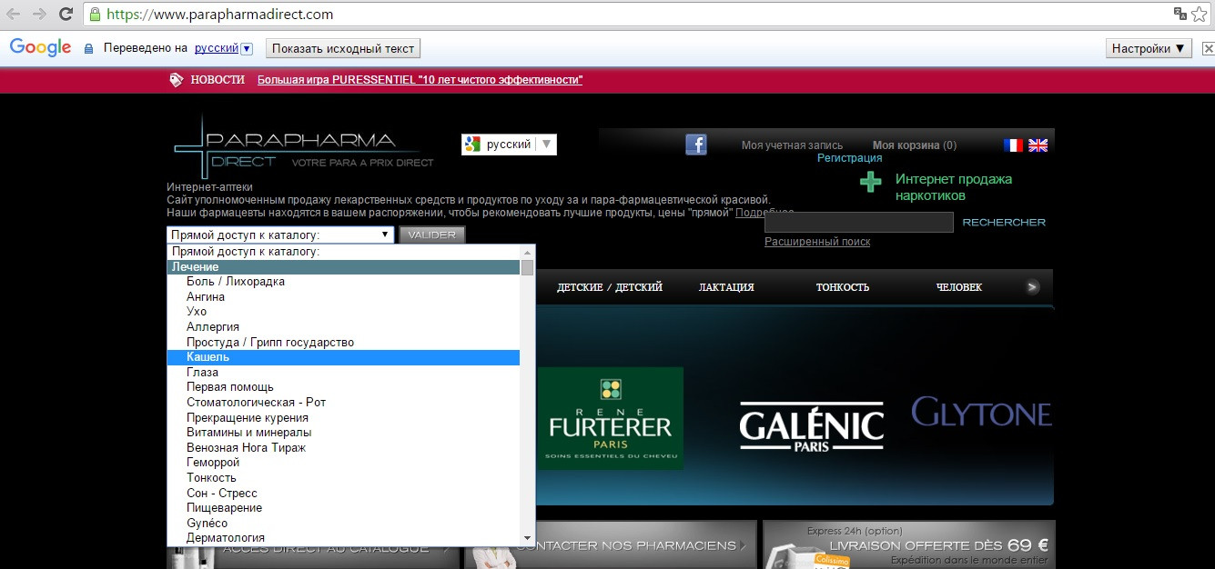Image resolution: width=1215 pixels, height=569 pixels.
Task: Choose 'Глаза' from the catalog list
Action: 343,373
